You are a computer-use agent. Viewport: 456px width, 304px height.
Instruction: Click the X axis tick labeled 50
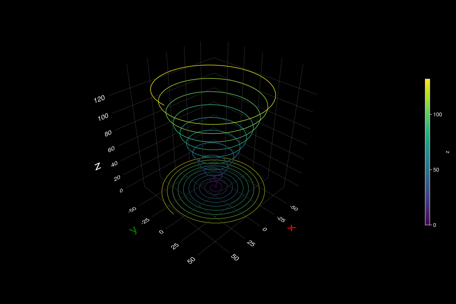coord(235,258)
